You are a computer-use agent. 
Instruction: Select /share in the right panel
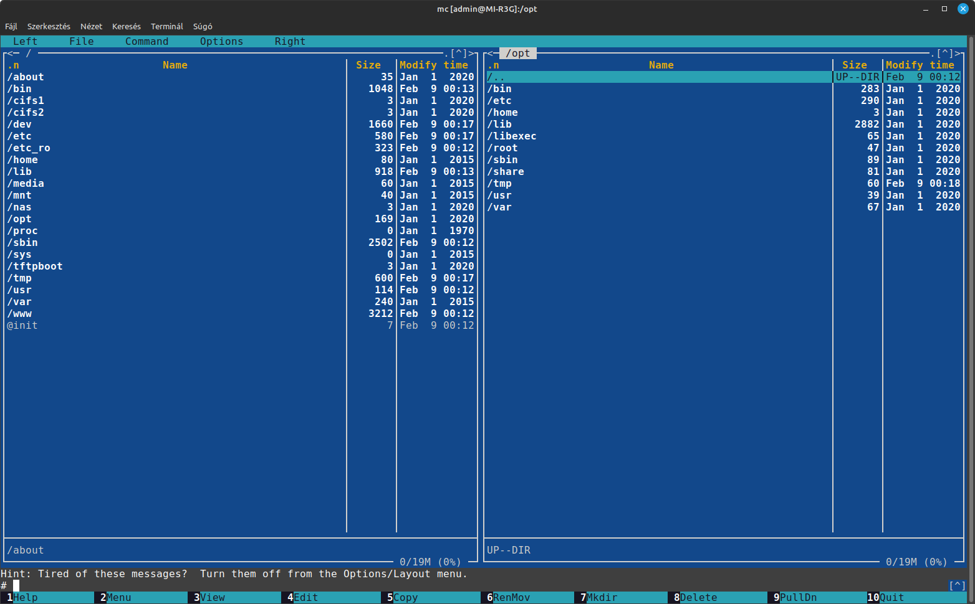tap(724, 171)
